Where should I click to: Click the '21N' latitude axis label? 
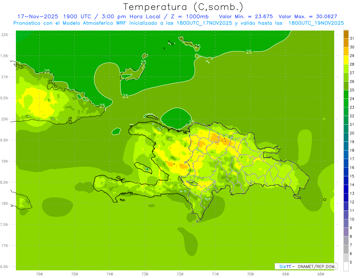click(x=5, y=77)
